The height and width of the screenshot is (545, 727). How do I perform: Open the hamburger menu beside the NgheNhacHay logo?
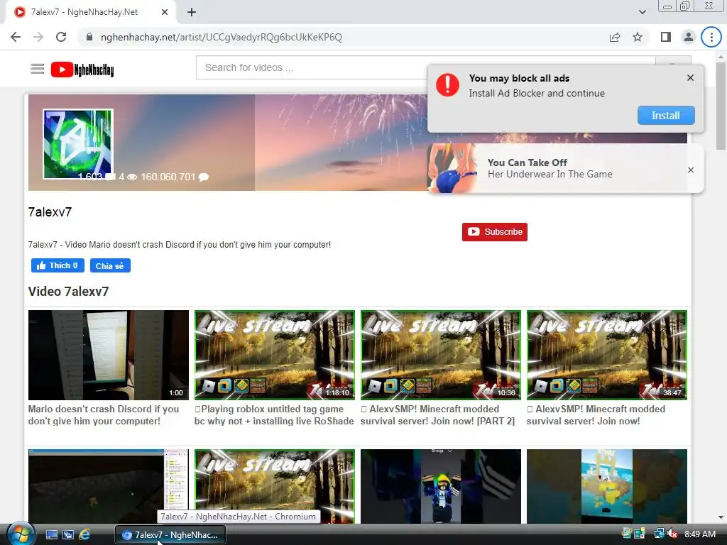(x=37, y=69)
